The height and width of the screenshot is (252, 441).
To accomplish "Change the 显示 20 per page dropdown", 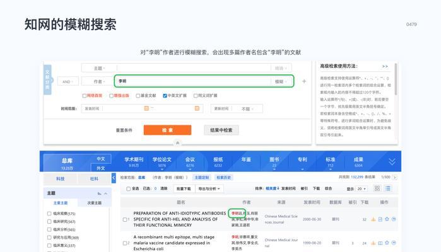I will click(x=362, y=189).
